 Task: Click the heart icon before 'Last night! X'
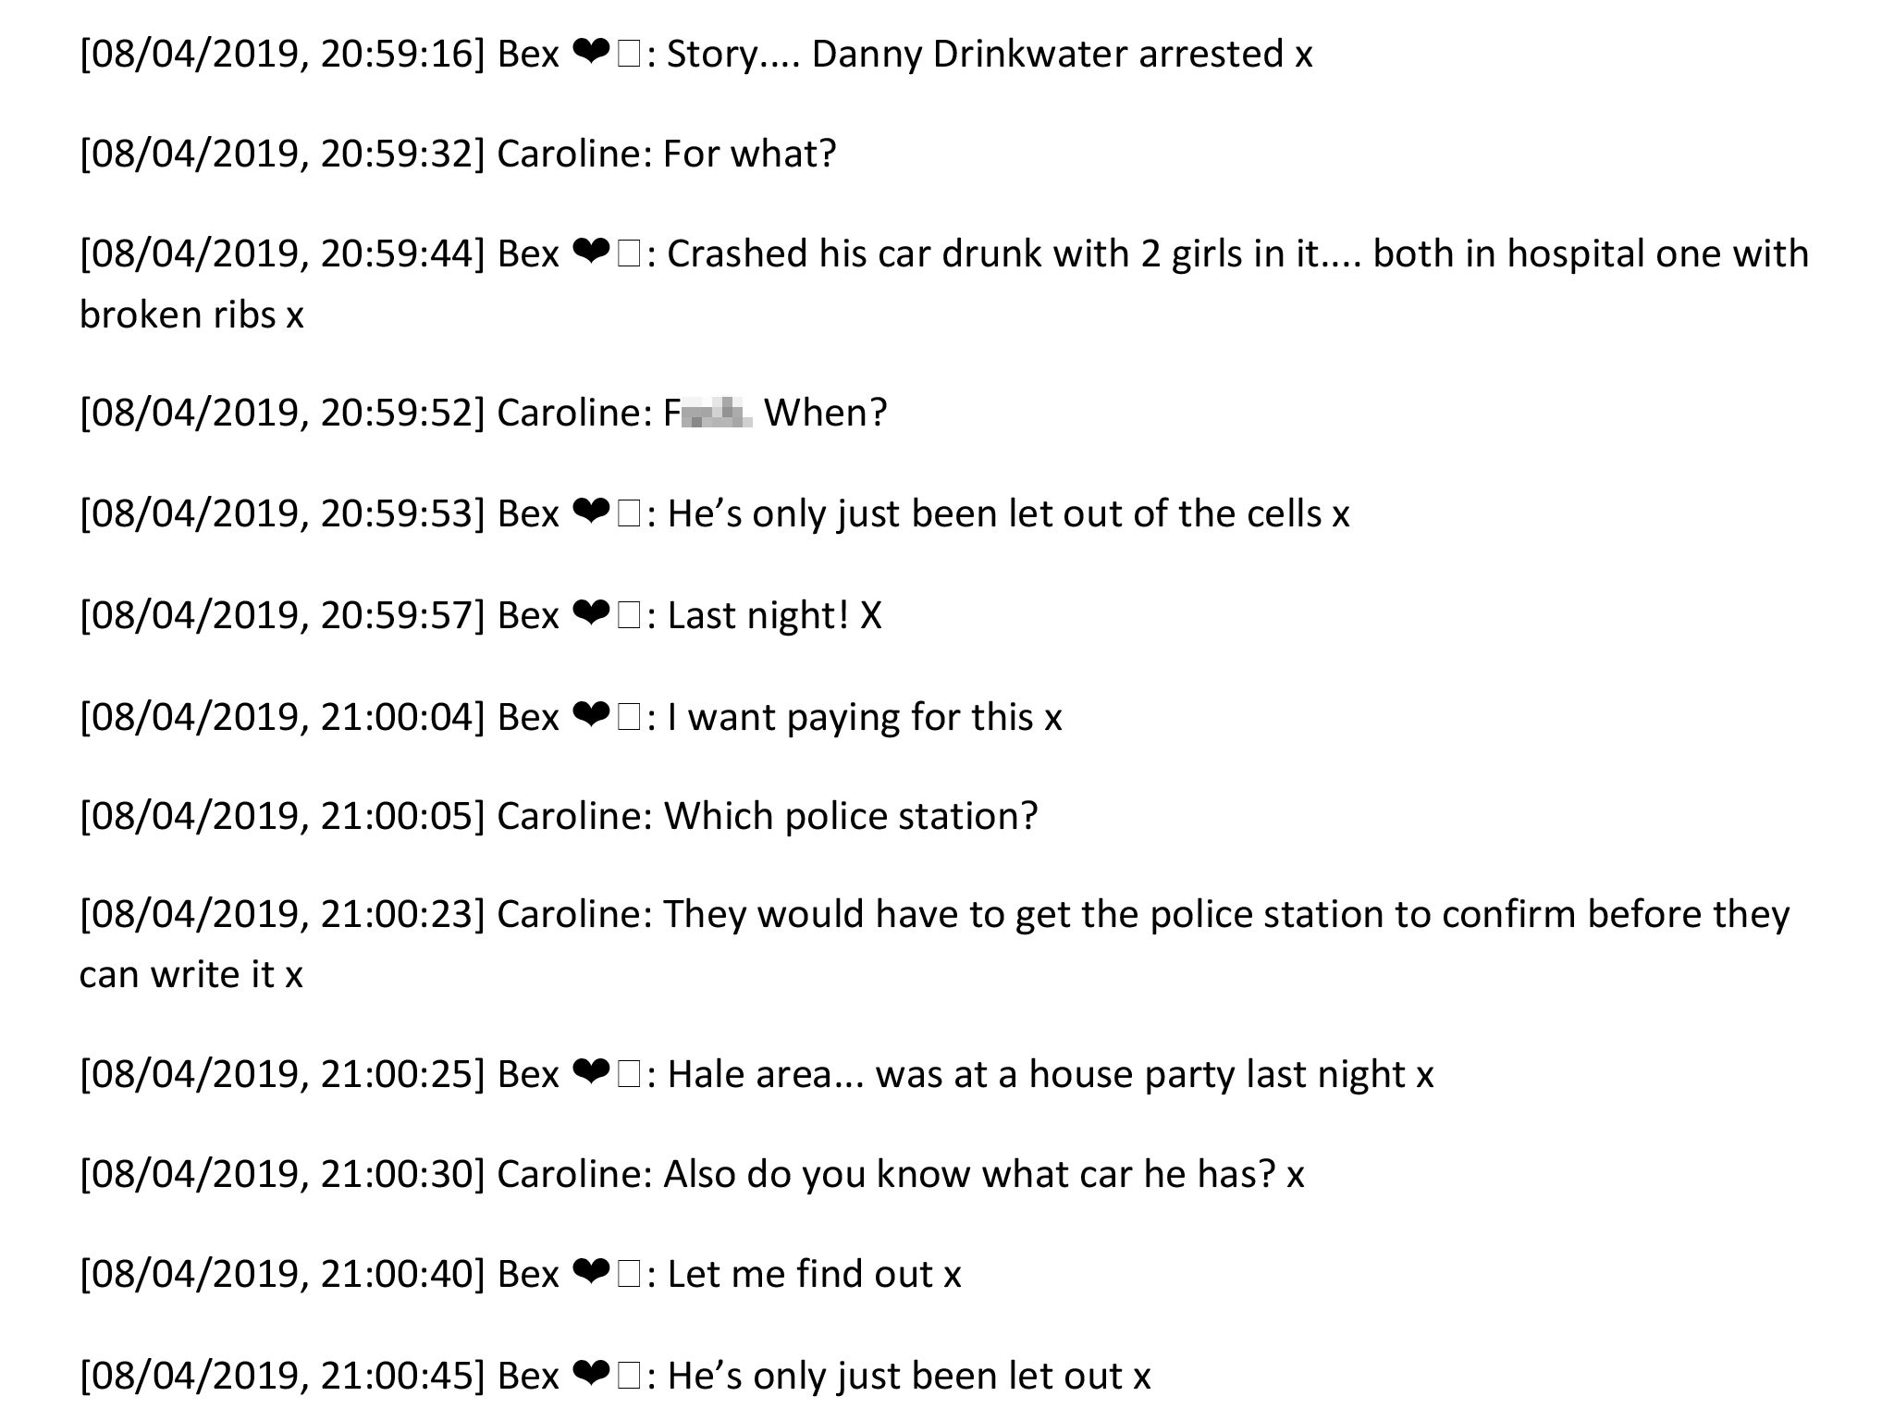coord(590,615)
